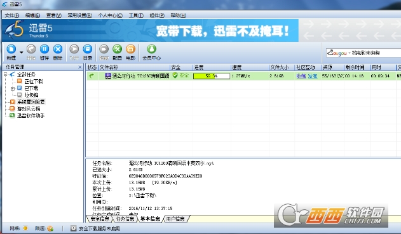401x234 pixels.
Task: Click the 开始 start toolbar icon
Action: click(x=31, y=49)
